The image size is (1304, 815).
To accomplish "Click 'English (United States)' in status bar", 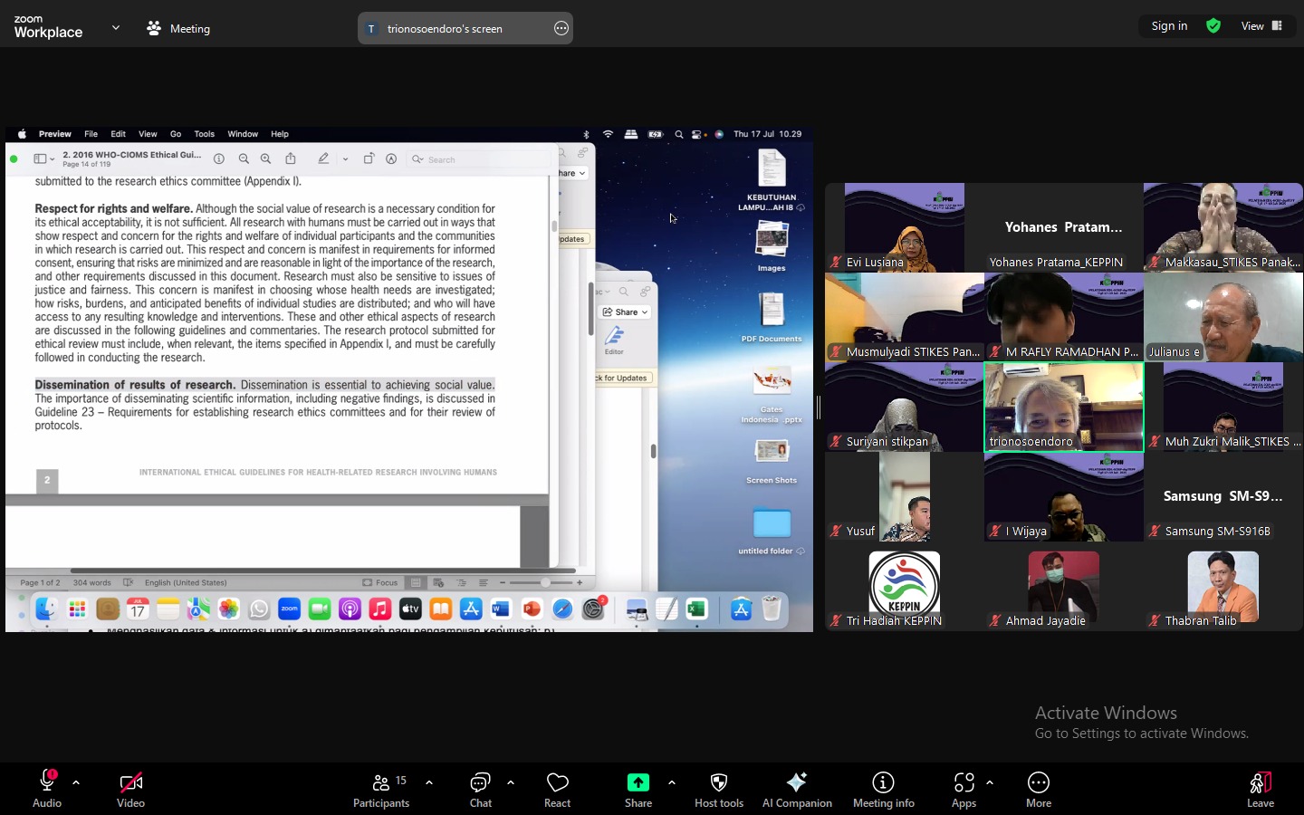I will click(x=186, y=582).
